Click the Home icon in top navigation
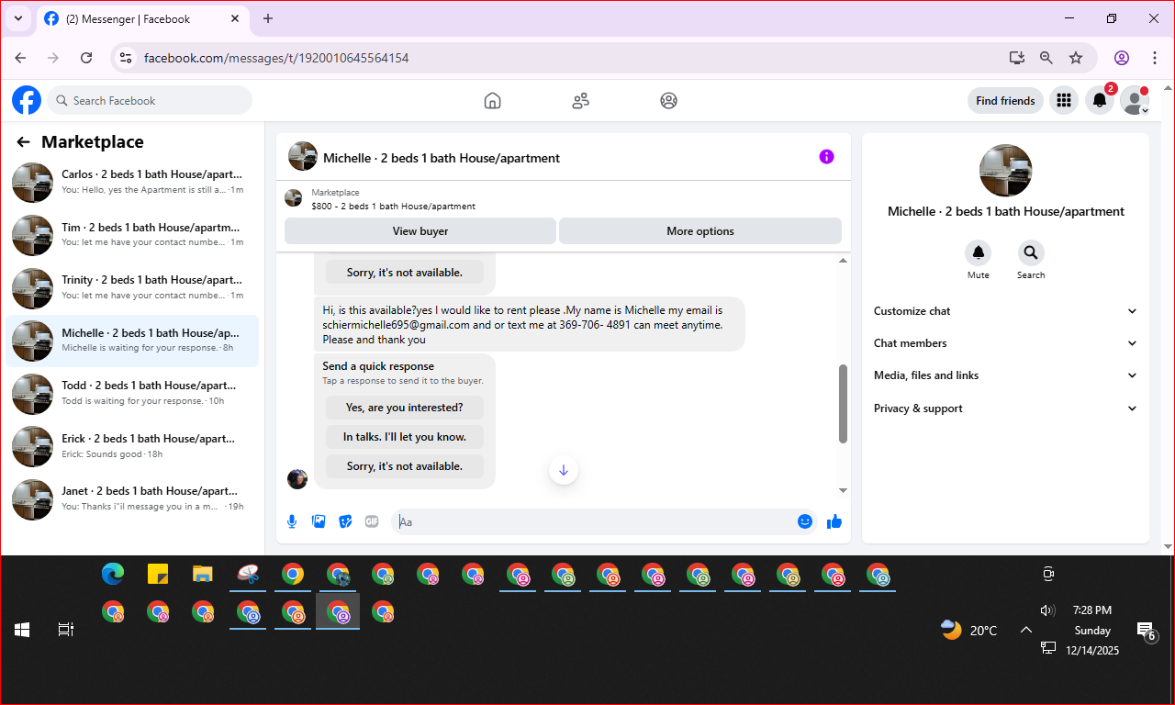This screenshot has width=1175, height=705. (x=492, y=101)
